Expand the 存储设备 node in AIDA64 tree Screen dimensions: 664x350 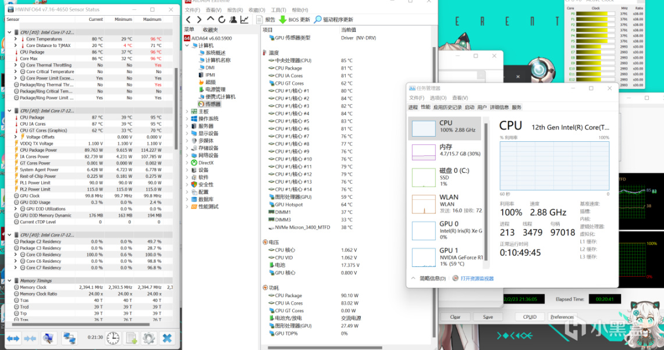coord(187,148)
